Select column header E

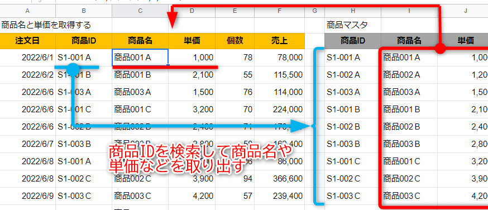pyautogui.click(x=235, y=11)
